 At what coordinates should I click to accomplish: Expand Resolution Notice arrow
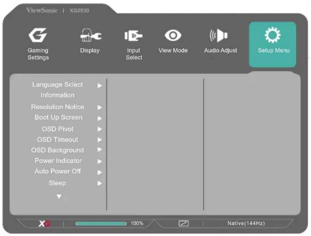(100, 107)
